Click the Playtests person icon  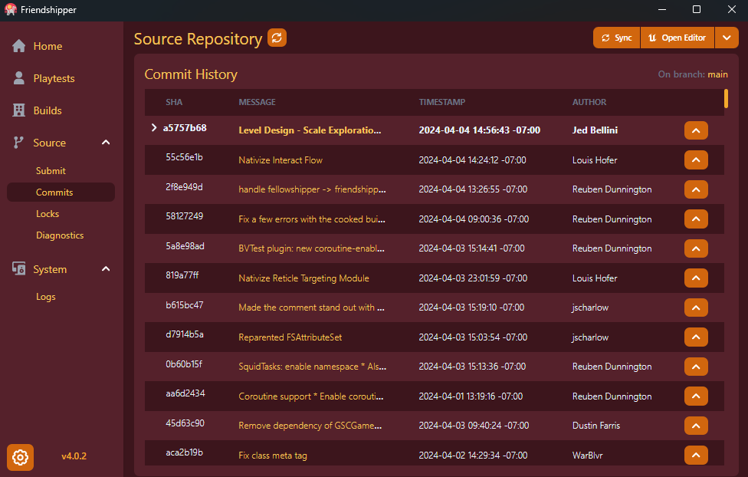[19, 78]
